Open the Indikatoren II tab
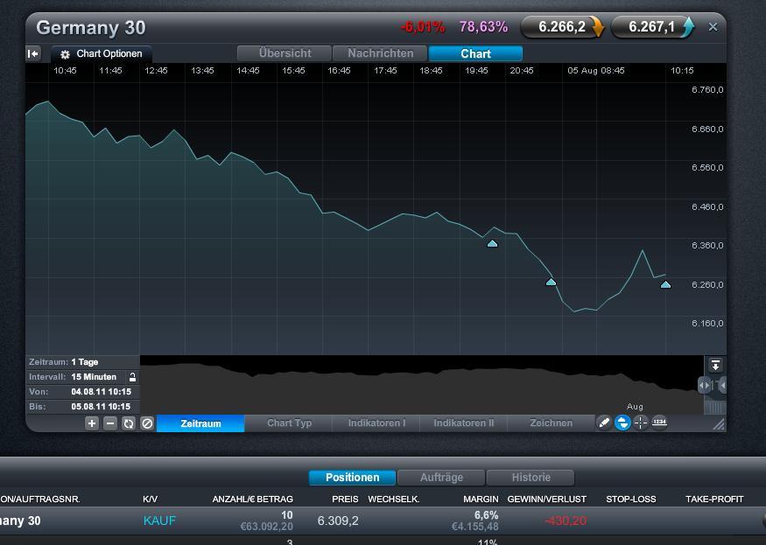 pyautogui.click(x=464, y=423)
